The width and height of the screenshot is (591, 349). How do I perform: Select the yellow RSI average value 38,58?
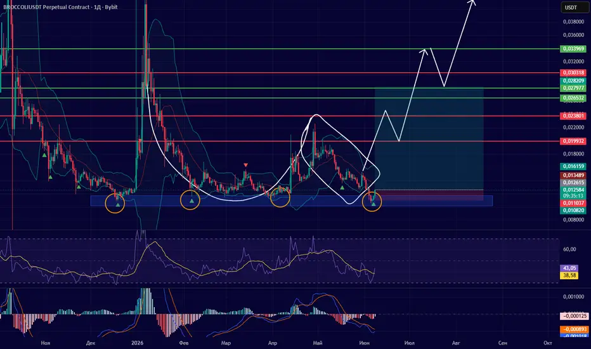point(569,275)
